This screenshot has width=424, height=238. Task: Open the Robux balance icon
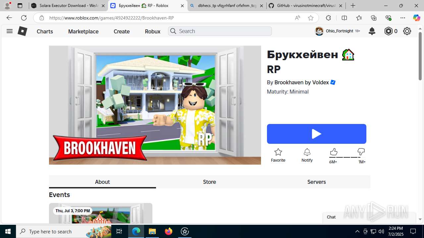click(x=388, y=31)
